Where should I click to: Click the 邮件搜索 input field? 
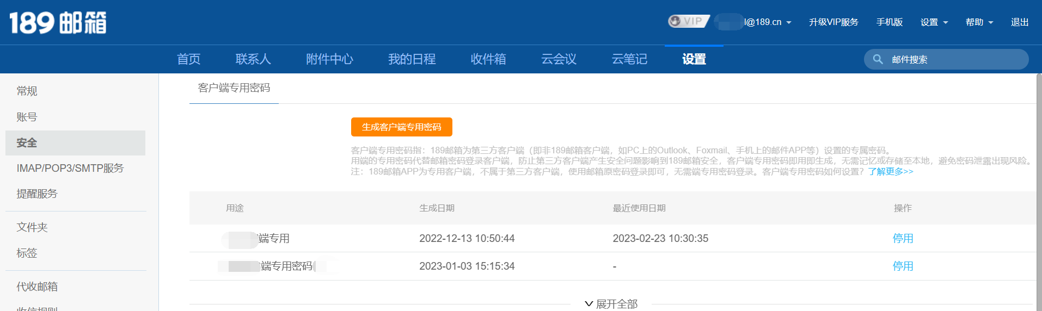click(953, 60)
